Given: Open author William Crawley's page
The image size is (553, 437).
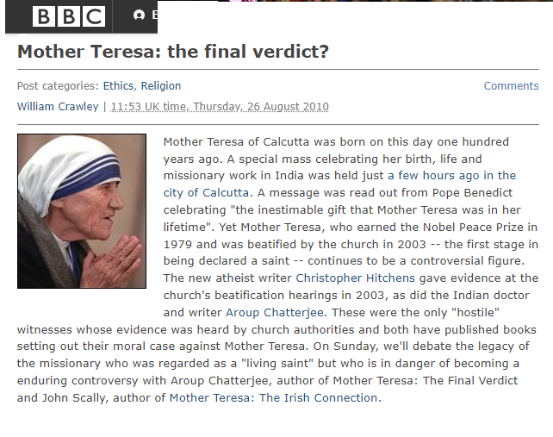Looking at the screenshot, I should coord(58,107).
